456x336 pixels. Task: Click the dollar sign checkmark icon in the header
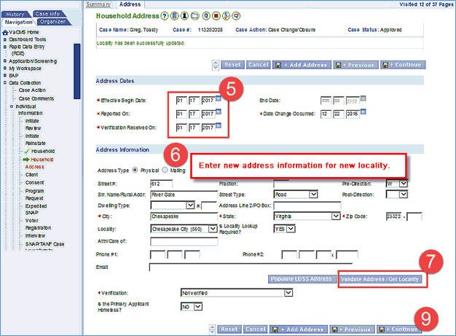pos(227,16)
